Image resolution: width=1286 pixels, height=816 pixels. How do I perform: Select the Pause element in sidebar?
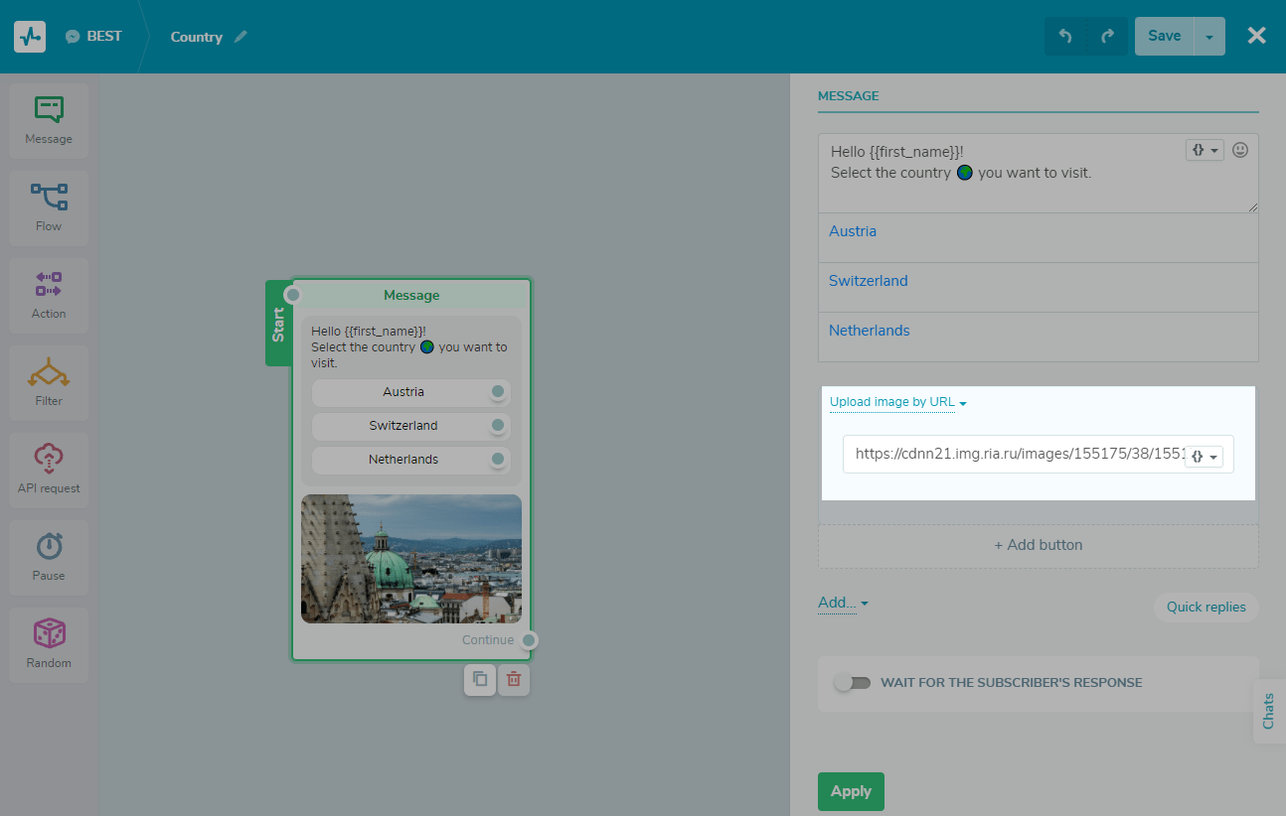(x=49, y=557)
